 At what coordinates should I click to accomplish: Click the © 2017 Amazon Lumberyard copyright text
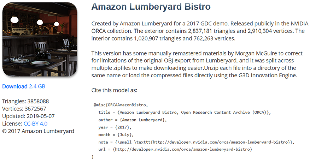point(38,131)
